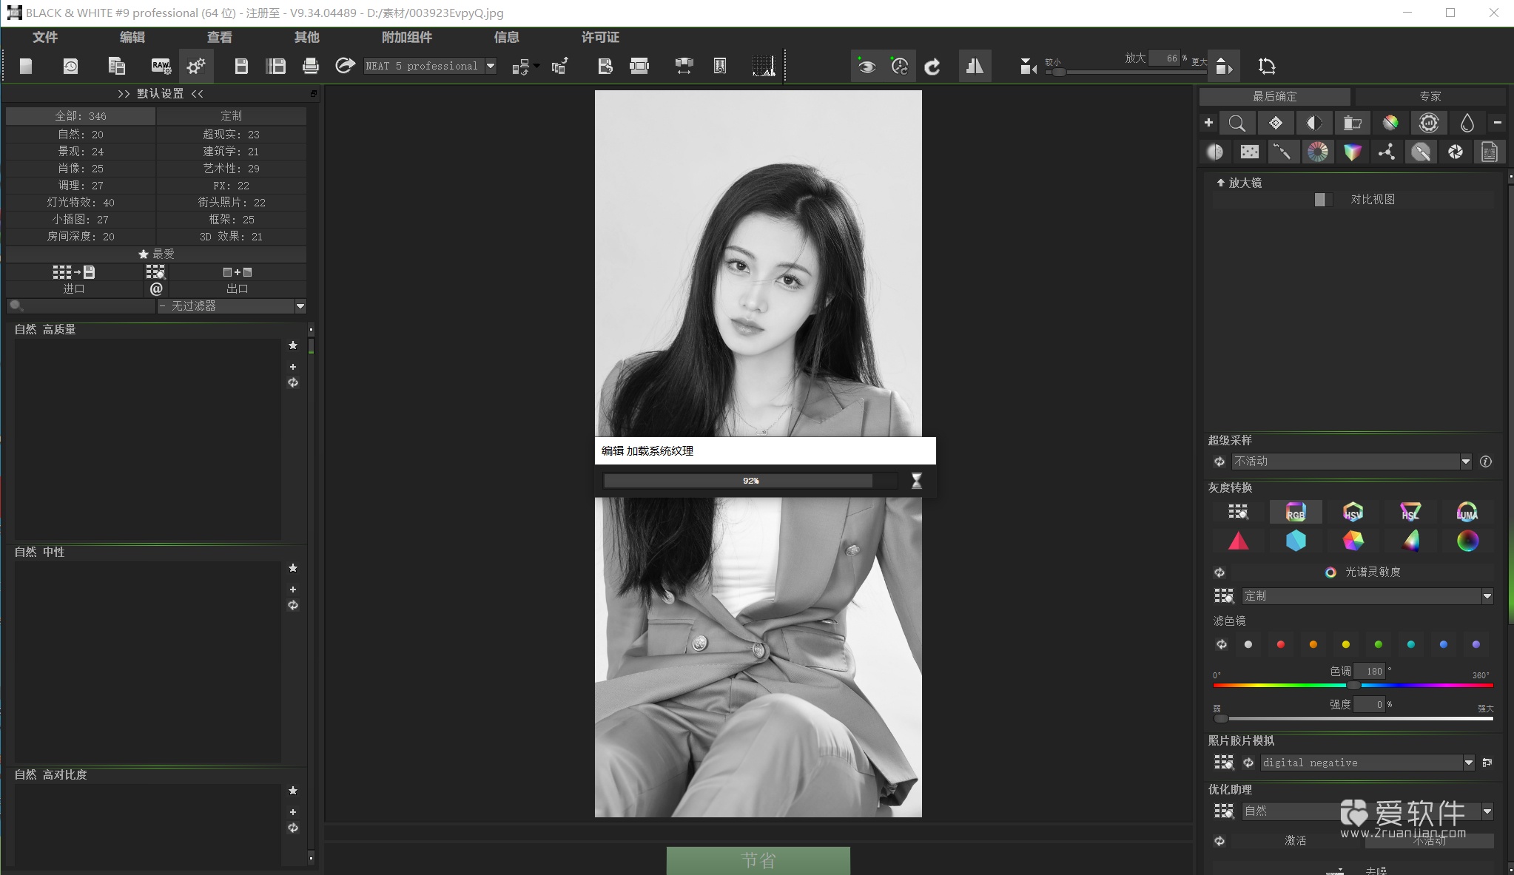Click the RAW settings toolbar icon
This screenshot has height=875, width=1514.
click(161, 67)
